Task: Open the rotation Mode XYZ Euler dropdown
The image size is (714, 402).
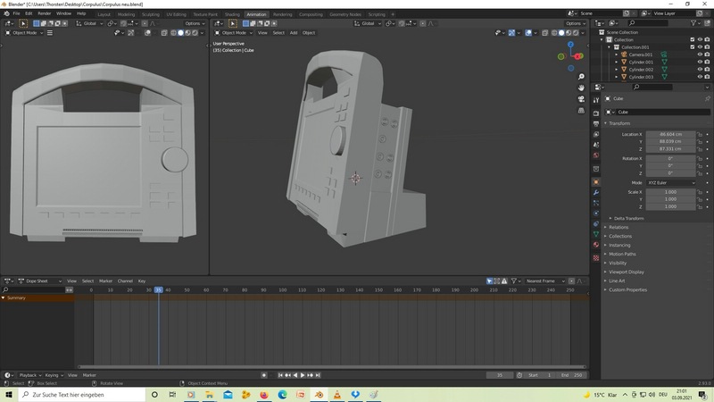Action: click(x=669, y=182)
